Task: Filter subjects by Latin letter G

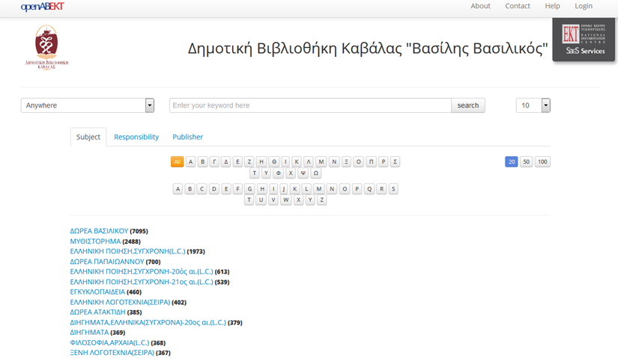Action: tap(249, 189)
